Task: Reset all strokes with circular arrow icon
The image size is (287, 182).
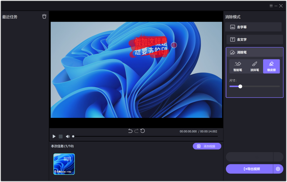Action: pyautogui.click(x=143, y=131)
